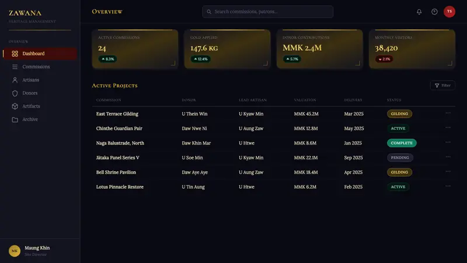The image size is (467, 263).
Task: Open the Archive section
Action: [40, 119]
